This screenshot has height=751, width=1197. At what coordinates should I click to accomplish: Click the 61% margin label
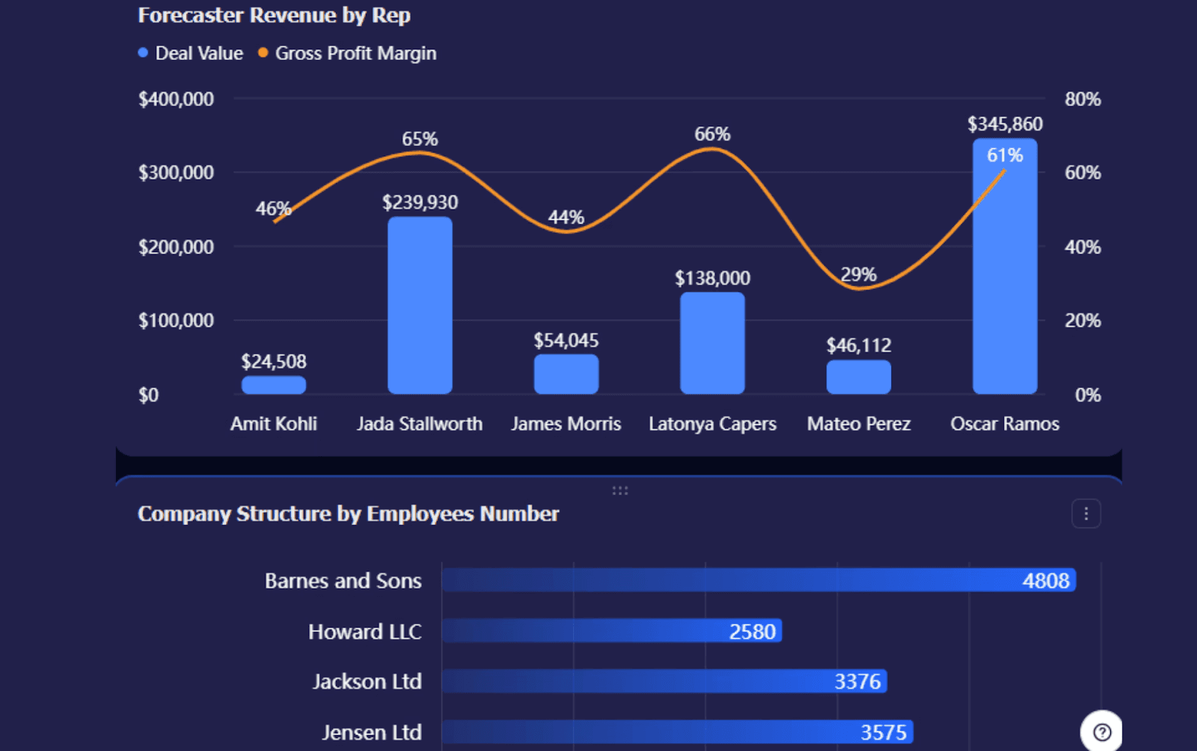[x=1005, y=156]
